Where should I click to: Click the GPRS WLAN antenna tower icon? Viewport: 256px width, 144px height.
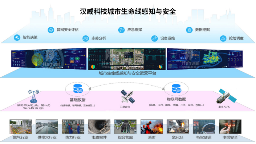pos(34,96)
